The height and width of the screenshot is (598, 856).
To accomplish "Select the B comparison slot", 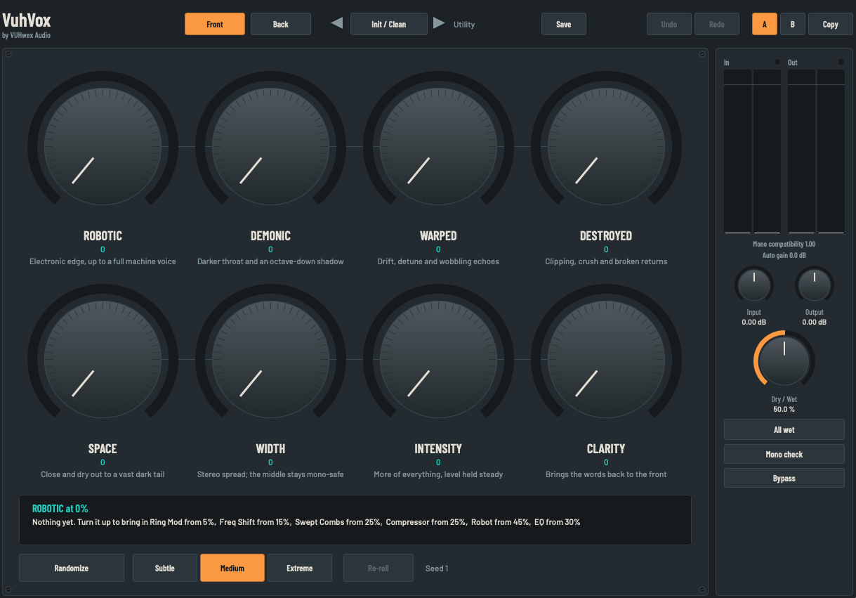I will pyautogui.click(x=793, y=24).
